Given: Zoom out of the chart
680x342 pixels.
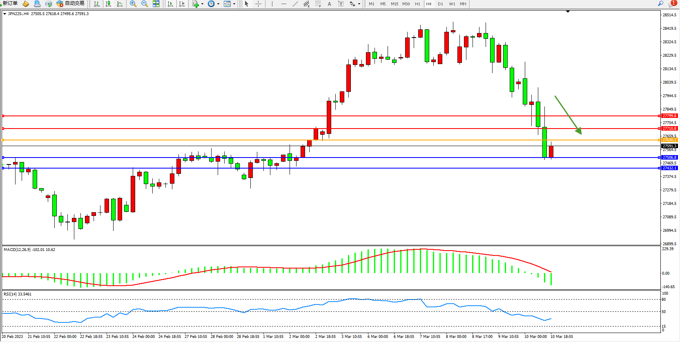Looking at the screenshot, I should (145, 4).
